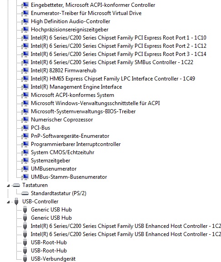The height and width of the screenshot is (262, 221).
Task: Click the icon of PCI Express Root Port 3 - 1C14
Action: pyautogui.click(x=25, y=54)
